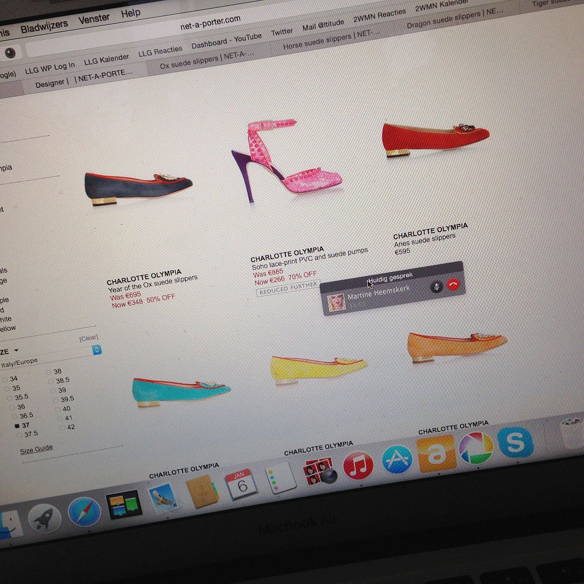
Task: Open the App Store dock icon
Action: [x=397, y=459]
